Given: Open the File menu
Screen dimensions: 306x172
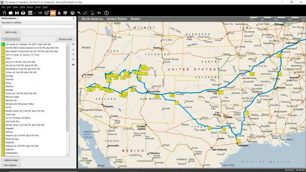Looking at the screenshot, I should tap(3, 7).
